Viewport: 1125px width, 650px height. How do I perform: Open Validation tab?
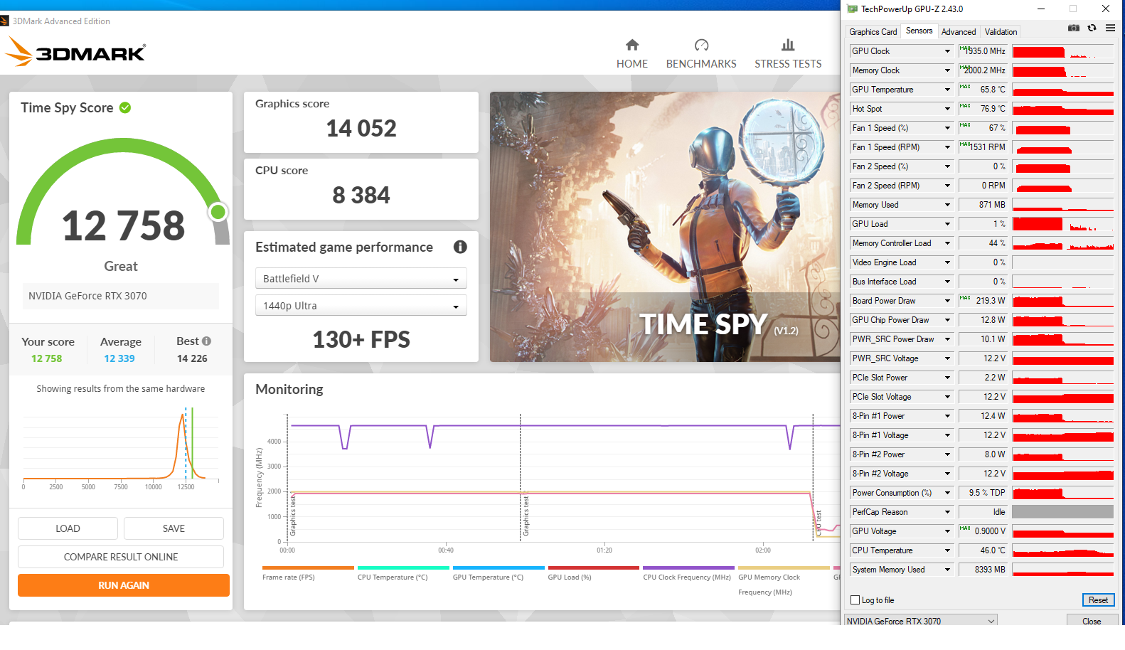click(1001, 32)
